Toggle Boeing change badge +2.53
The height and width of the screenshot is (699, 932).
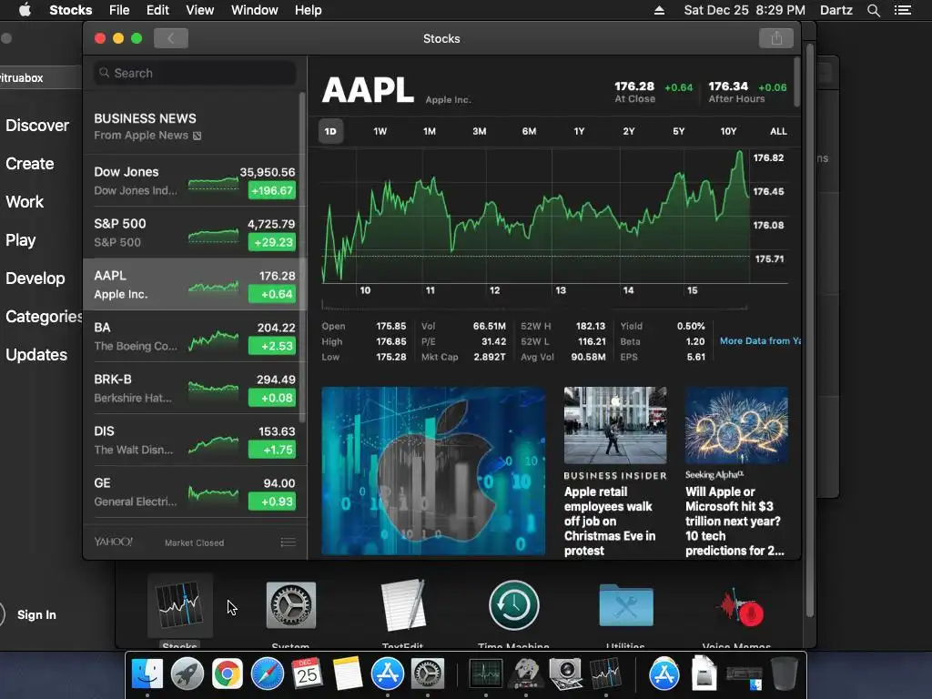(x=271, y=346)
